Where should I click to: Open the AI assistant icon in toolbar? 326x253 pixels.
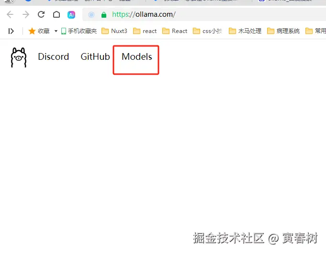[71, 15]
